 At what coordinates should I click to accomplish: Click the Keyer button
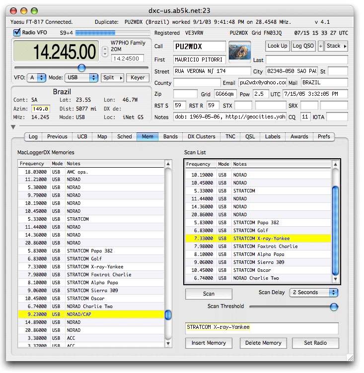point(138,78)
